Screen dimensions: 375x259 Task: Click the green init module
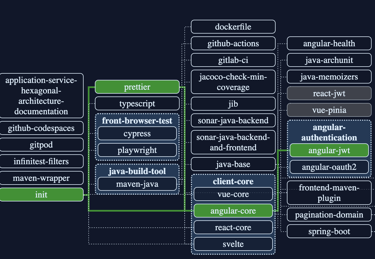click(41, 195)
